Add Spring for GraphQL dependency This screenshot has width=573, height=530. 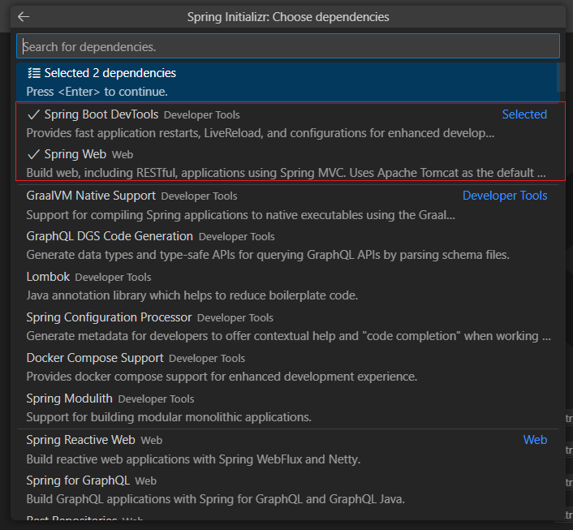(x=288, y=489)
